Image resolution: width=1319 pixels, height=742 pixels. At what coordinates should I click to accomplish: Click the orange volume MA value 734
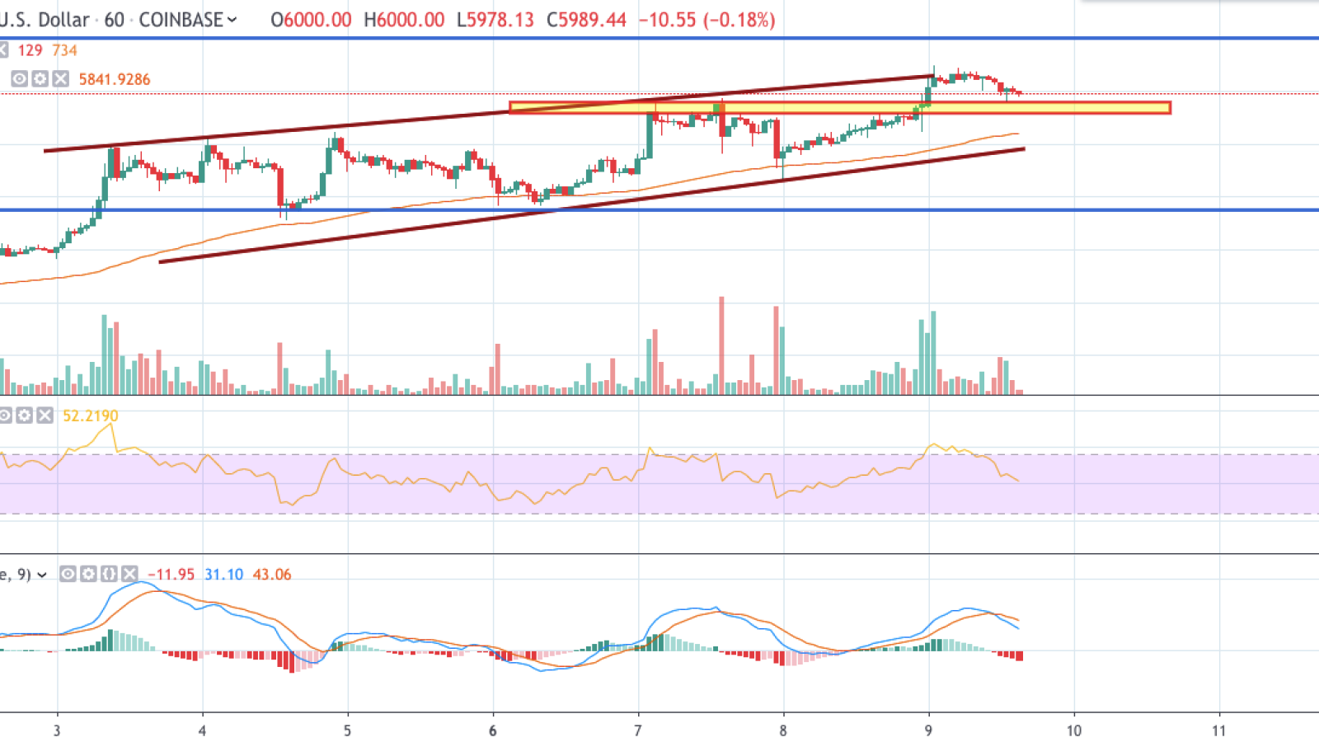(x=64, y=50)
